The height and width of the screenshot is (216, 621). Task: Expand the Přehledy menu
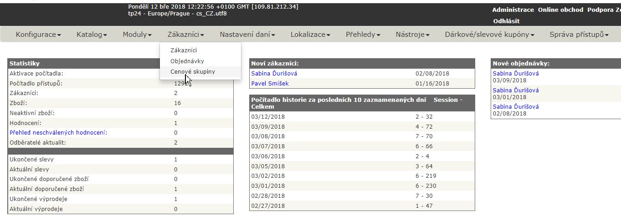[x=363, y=35]
